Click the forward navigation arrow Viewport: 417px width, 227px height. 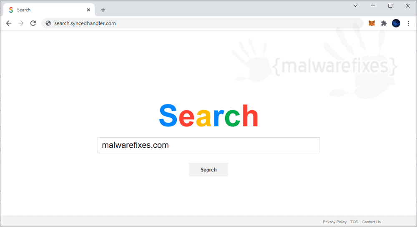pyautogui.click(x=21, y=23)
